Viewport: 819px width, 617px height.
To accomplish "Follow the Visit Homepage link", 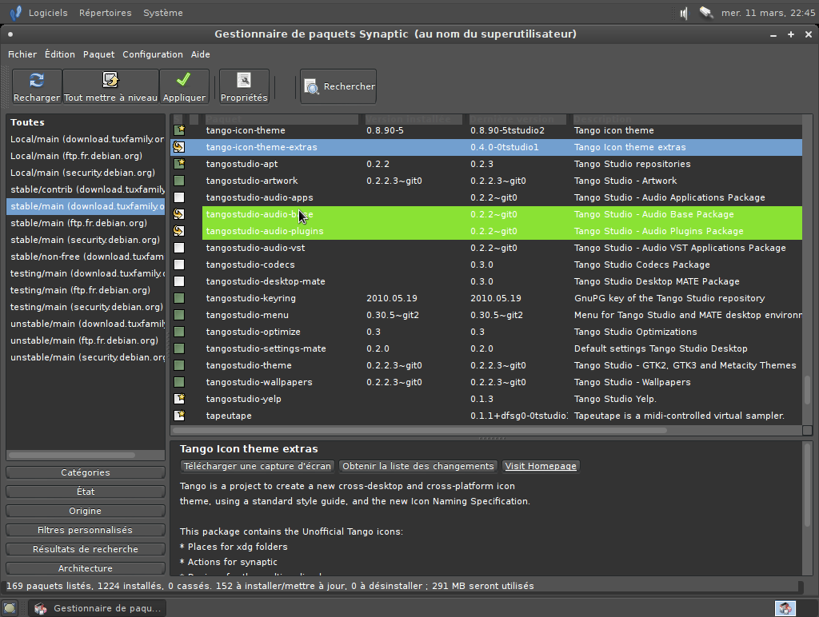I will click(541, 466).
